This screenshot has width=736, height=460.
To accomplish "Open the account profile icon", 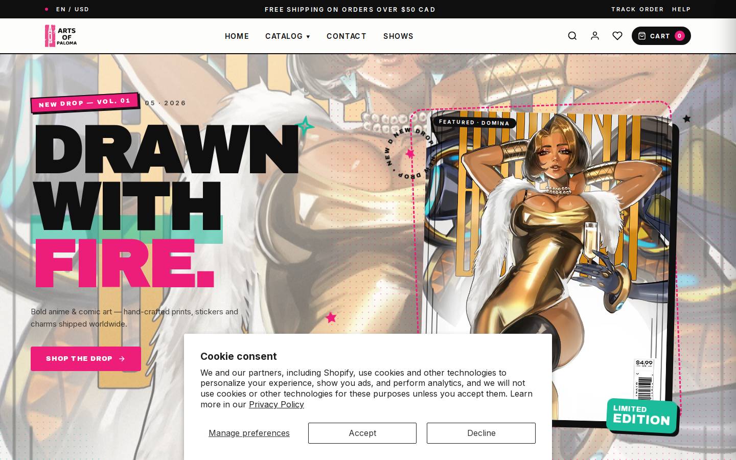I will [595, 36].
